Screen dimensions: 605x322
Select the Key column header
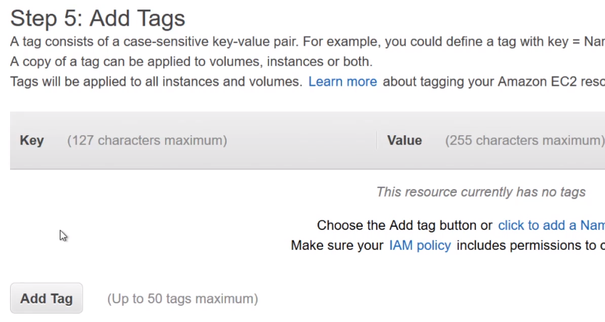click(32, 140)
